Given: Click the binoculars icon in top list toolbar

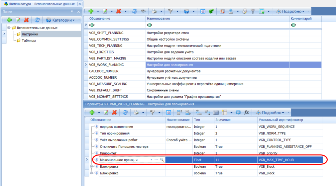Looking at the screenshot, I should (x=144, y=11).
